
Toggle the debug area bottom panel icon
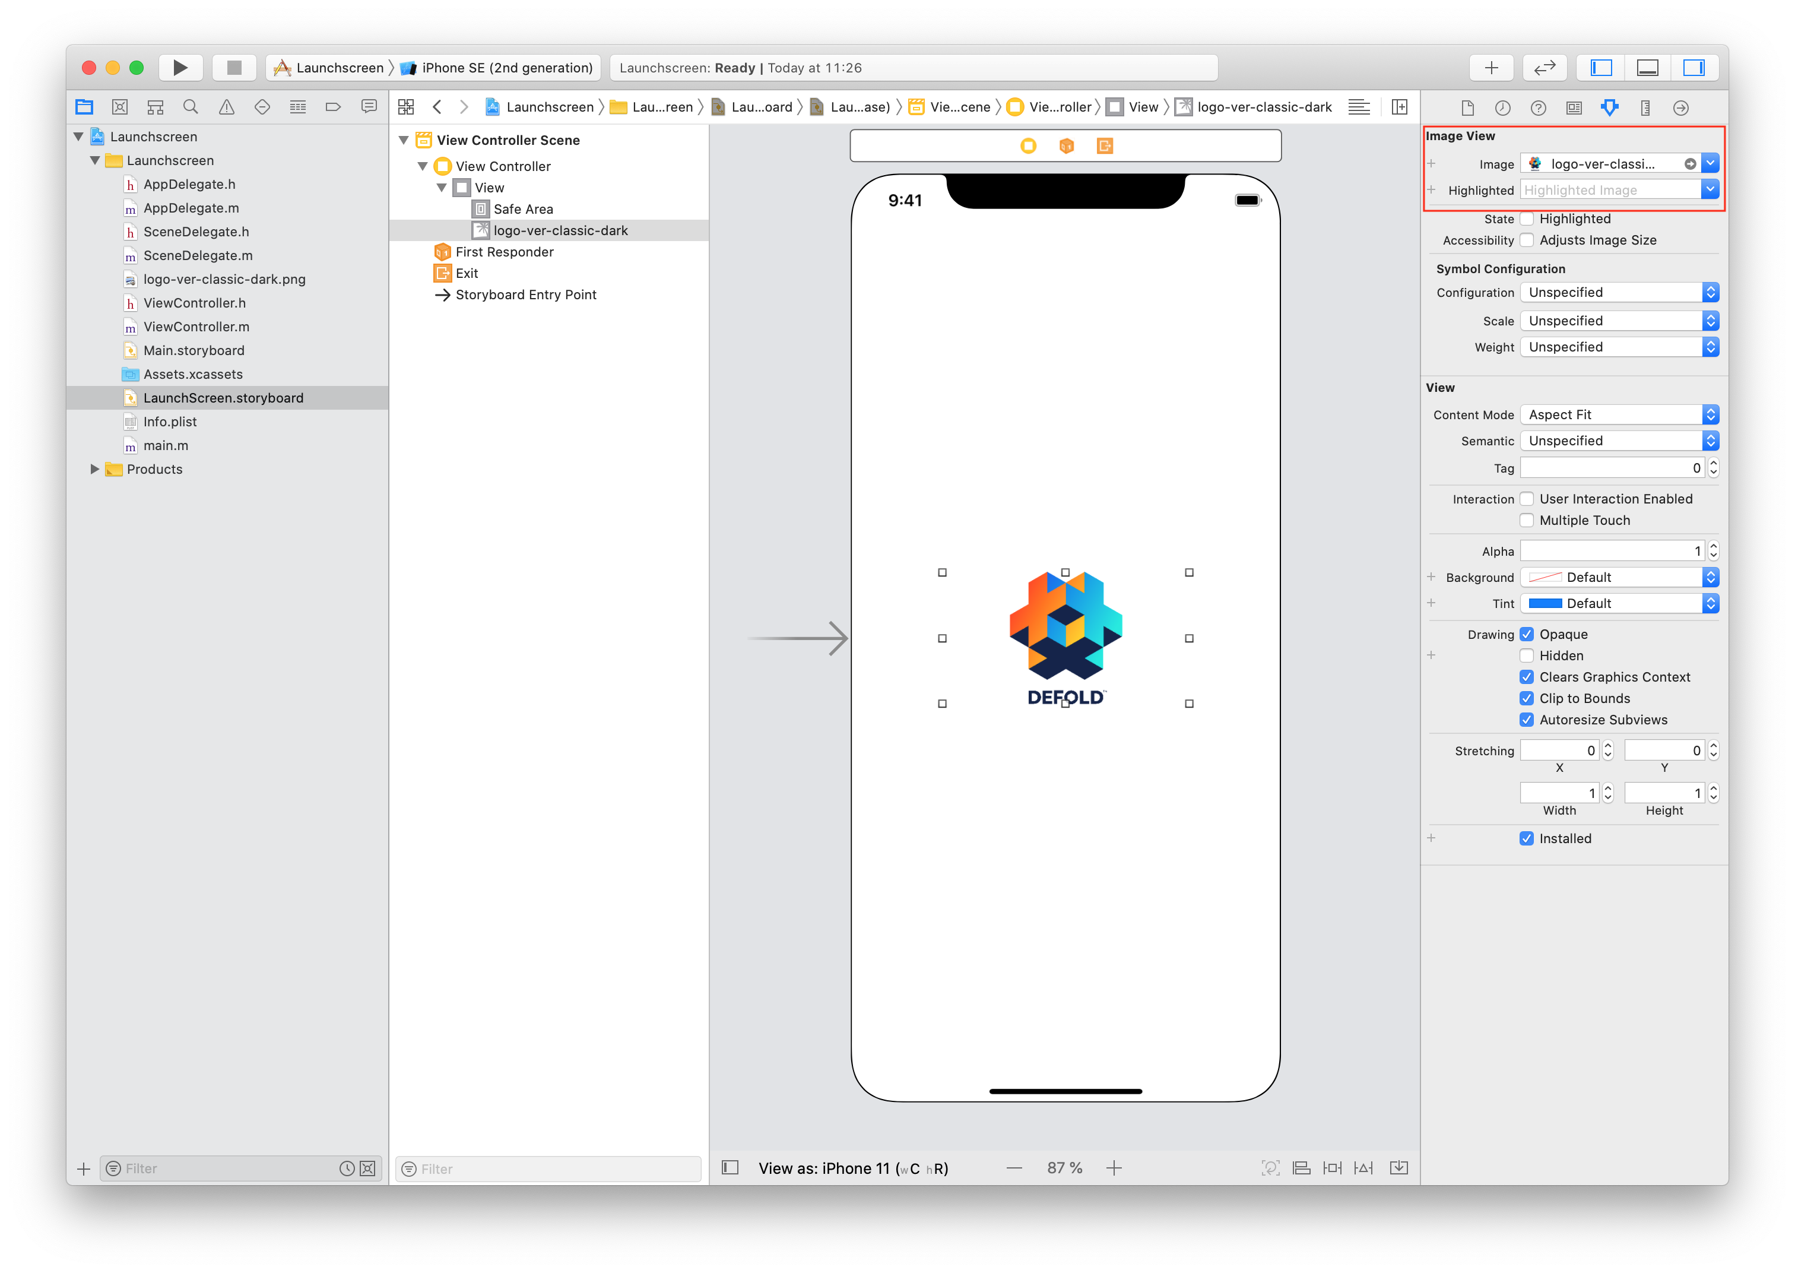tap(1647, 68)
